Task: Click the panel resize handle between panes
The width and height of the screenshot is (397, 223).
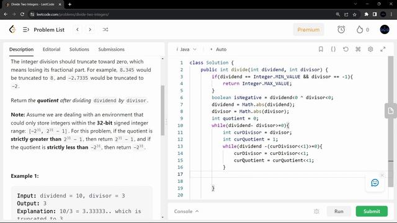Action: coord(166,122)
